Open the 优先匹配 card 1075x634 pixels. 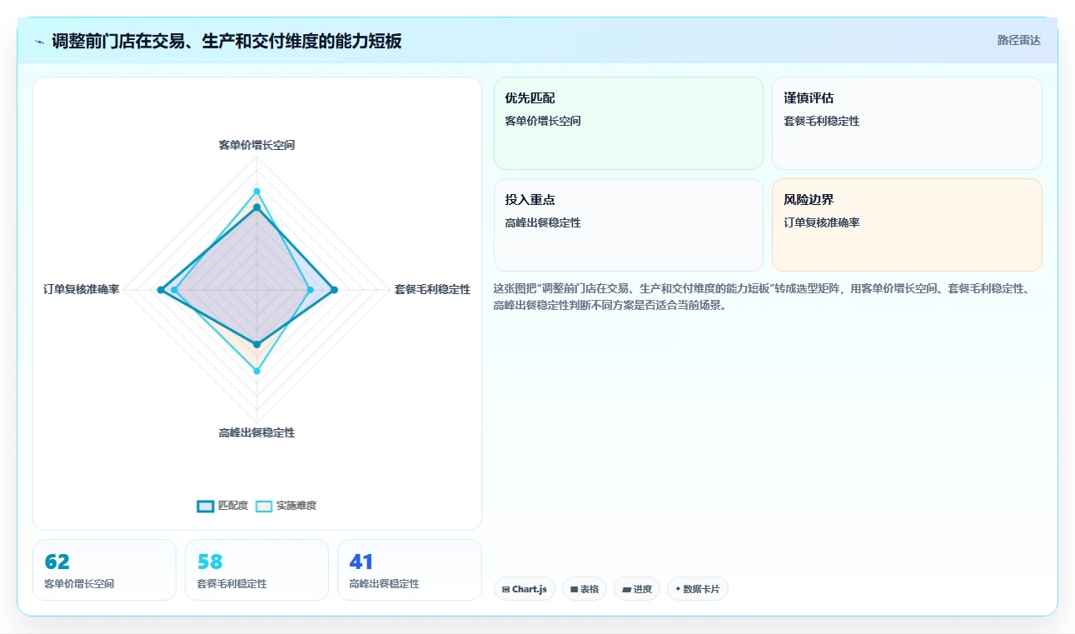pos(628,123)
